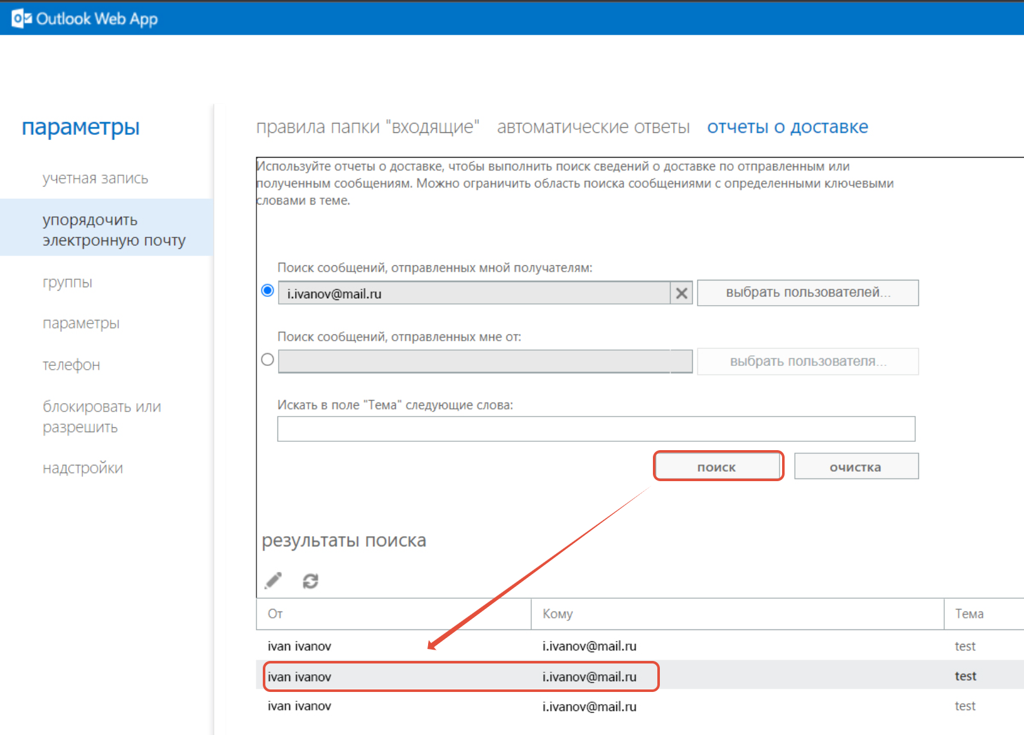Click 'выбрать пользователей...' button
The image size is (1024, 735).
(807, 292)
